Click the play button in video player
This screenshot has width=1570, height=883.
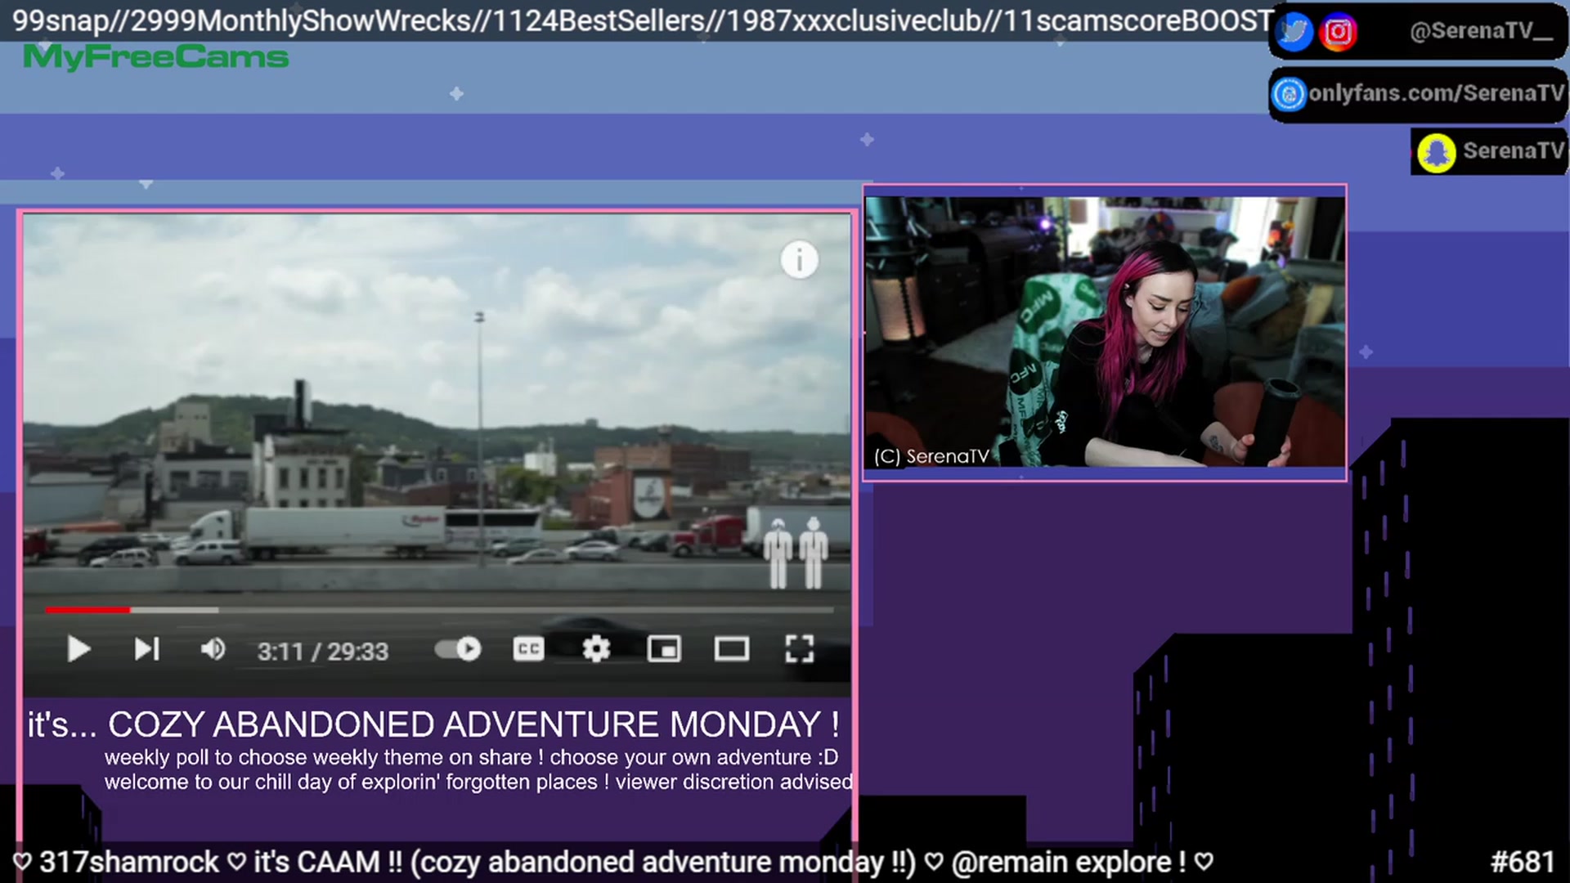pyautogui.click(x=78, y=650)
